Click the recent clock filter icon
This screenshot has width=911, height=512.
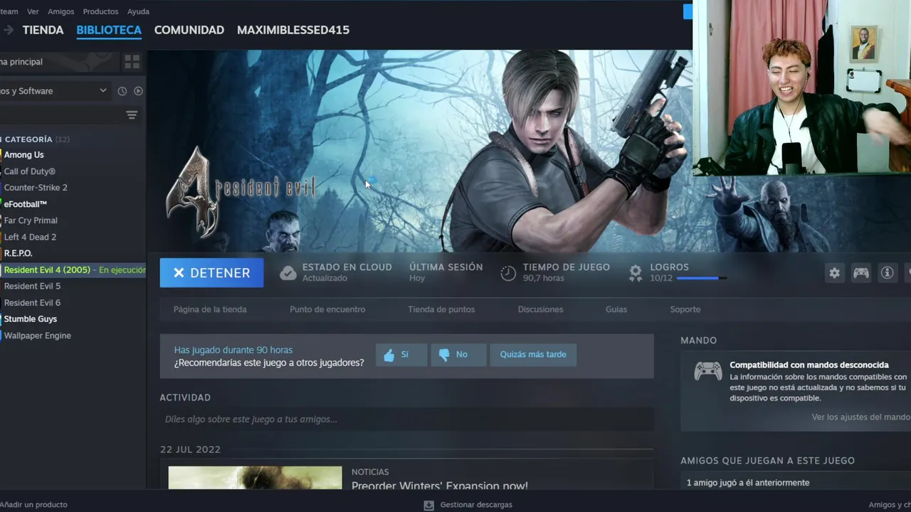click(122, 91)
